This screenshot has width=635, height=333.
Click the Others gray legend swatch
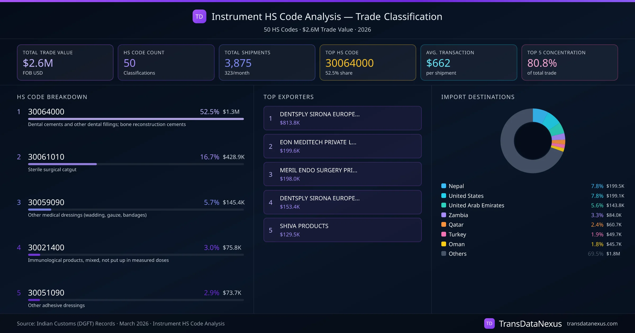click(444, 253)
